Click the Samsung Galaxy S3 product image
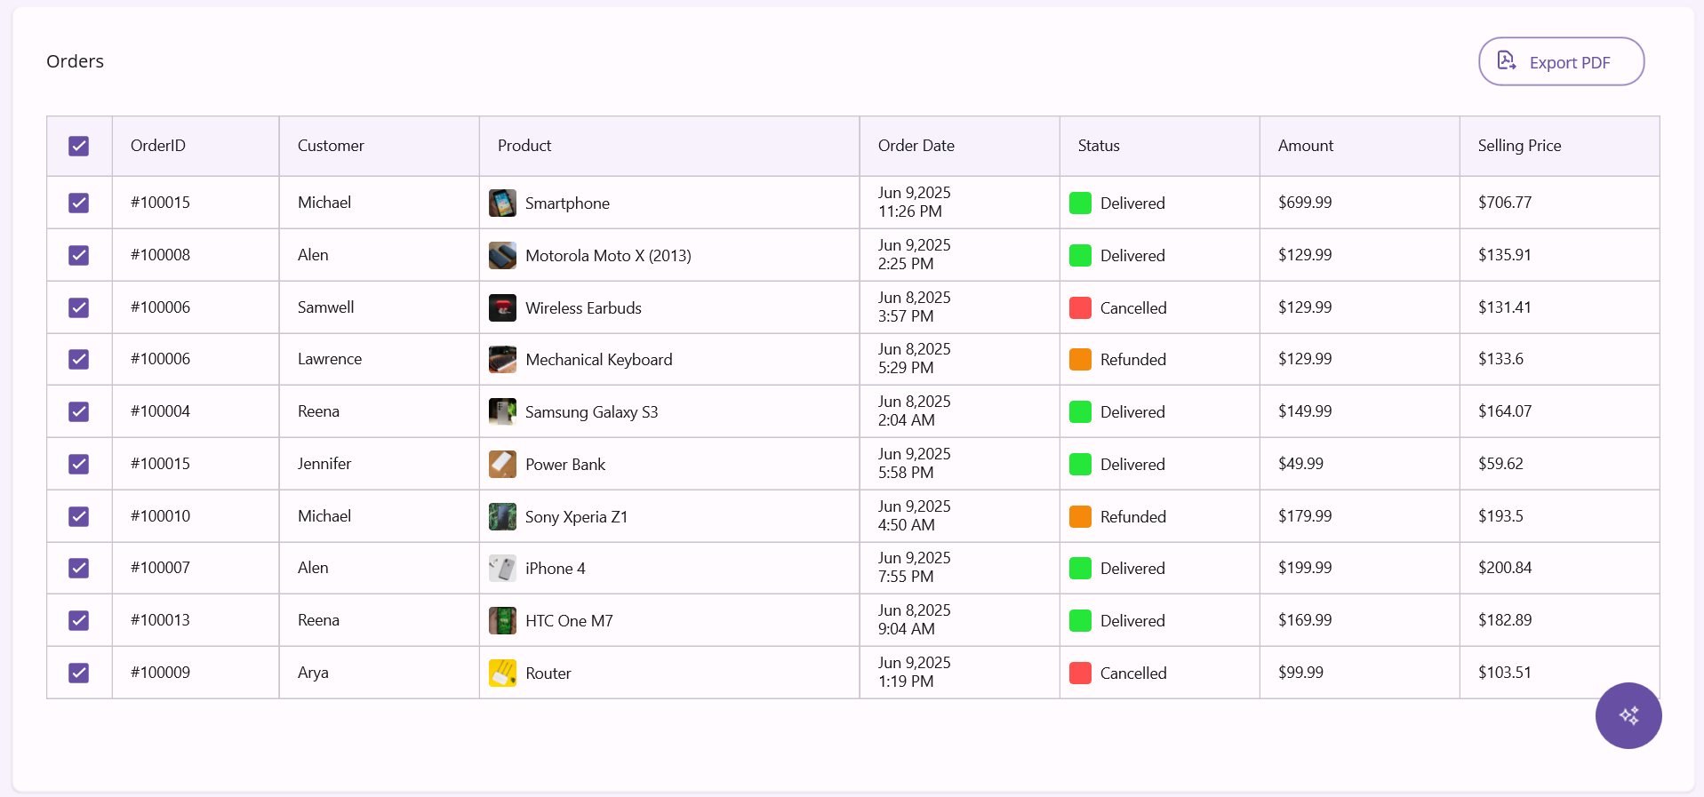 [502, 411]
